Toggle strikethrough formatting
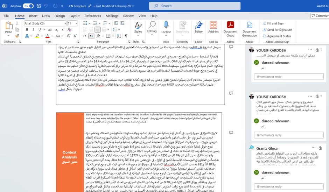Viewport: 329px width, 192px height. coord(50,30)
